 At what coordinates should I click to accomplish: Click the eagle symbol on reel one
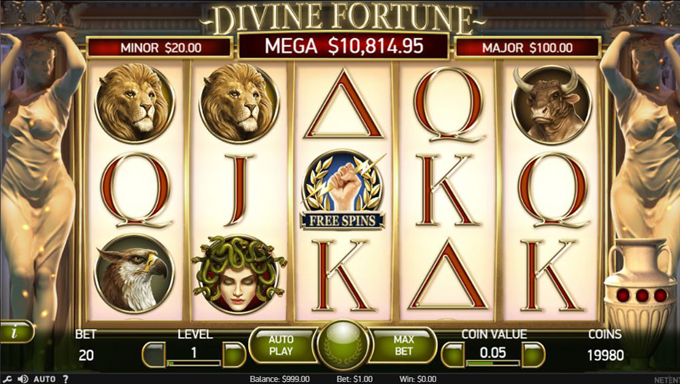[135, 273]
